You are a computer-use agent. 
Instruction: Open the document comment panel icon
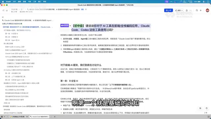pos(200,108)
